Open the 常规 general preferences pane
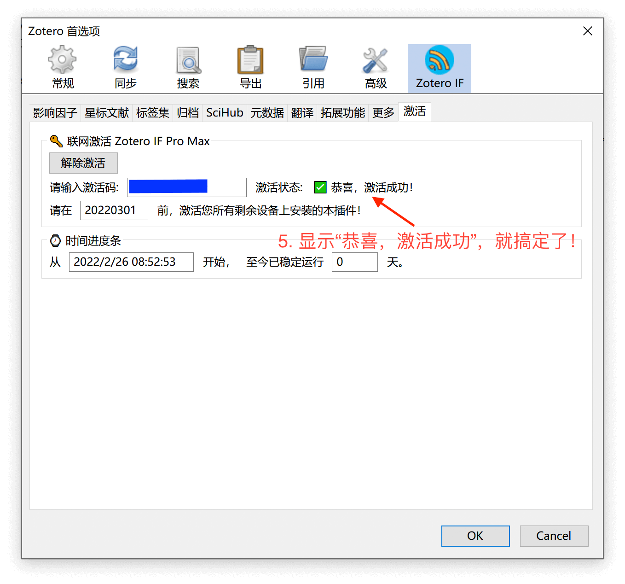This screenshot has height=584, width=625. pos(63,68)
